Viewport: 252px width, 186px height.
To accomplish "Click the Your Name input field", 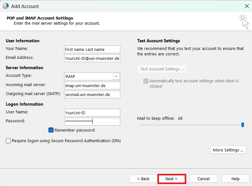I will 92,49.
